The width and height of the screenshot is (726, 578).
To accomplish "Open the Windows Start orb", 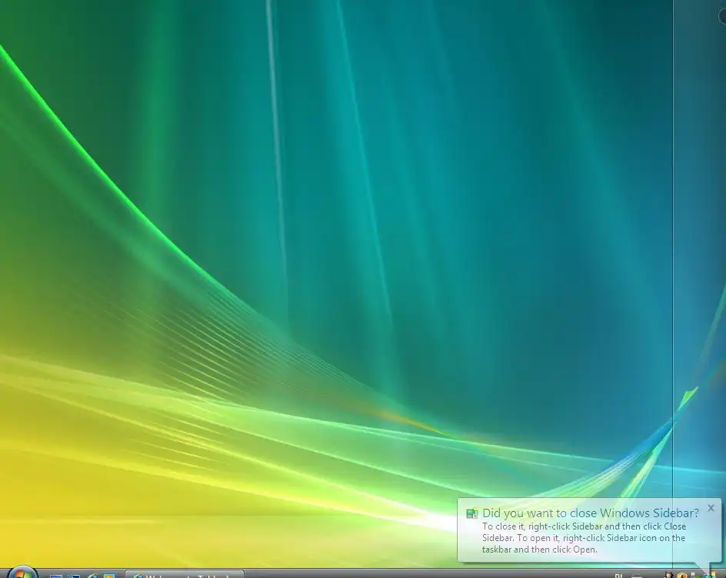I will pos(22,573).
